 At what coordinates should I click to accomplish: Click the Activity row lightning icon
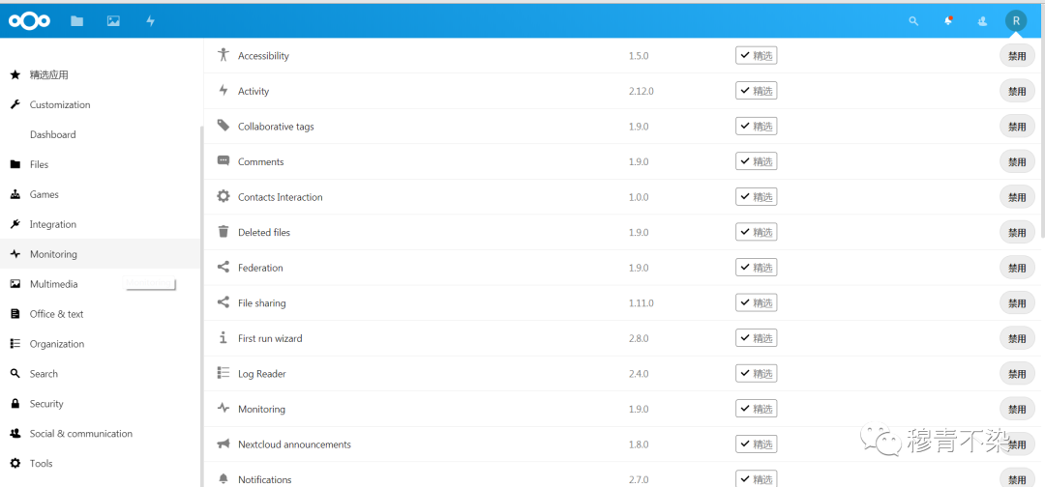(x=224, y=91)
